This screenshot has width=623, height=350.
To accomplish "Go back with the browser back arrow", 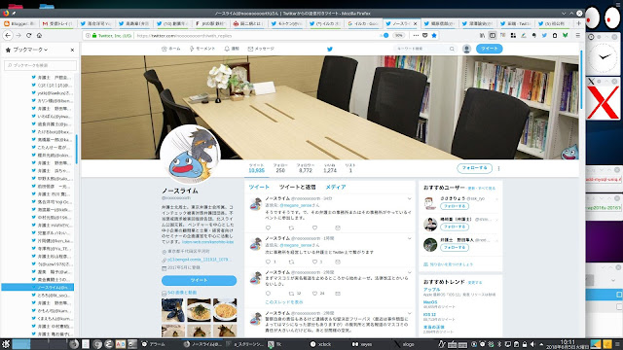I will [8, 35].
